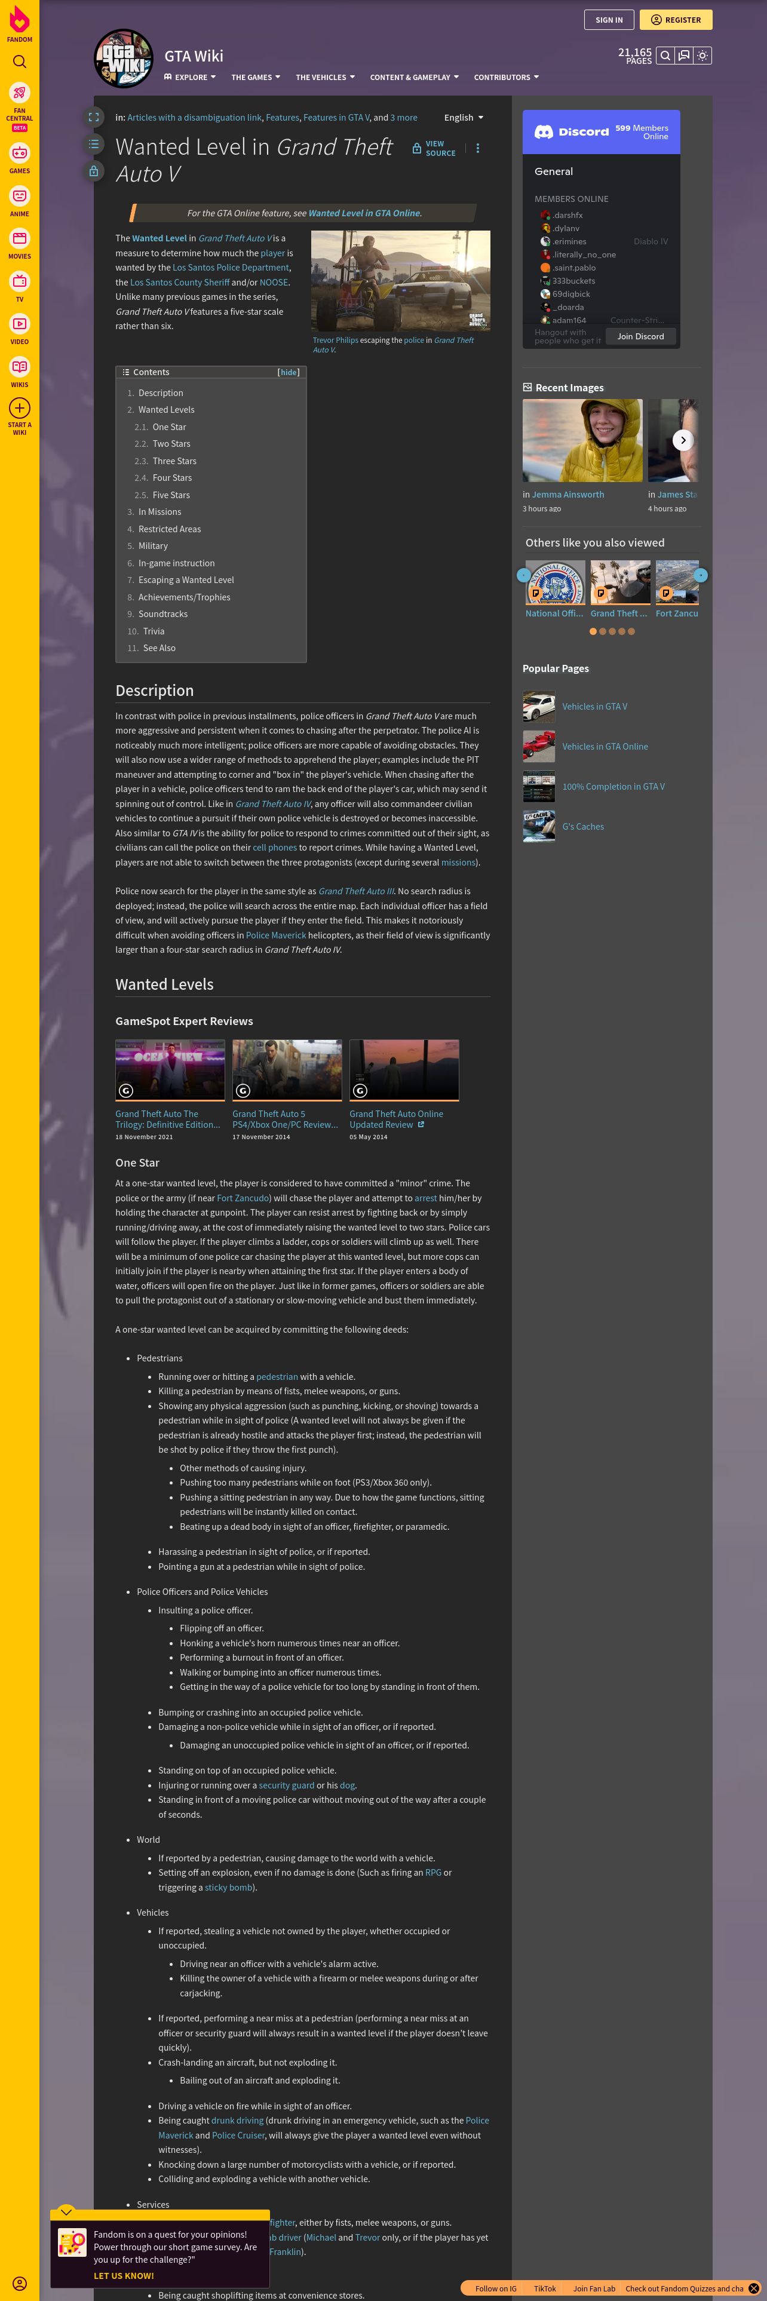The width and height of the screenshot is (767, 2301).
Task: Select middle carousel pagination dot
Action: point(612,631)
